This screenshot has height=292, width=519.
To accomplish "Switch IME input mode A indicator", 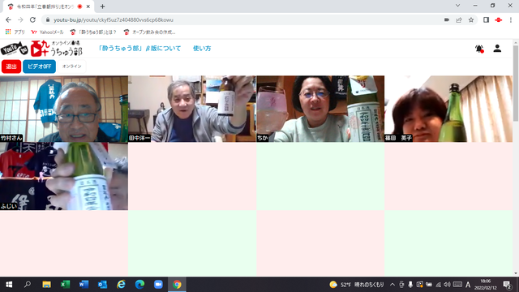I will point(468,285).
